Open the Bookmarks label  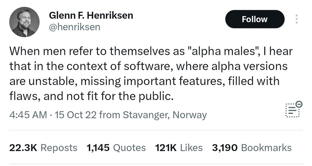click(x=266, y=148)
